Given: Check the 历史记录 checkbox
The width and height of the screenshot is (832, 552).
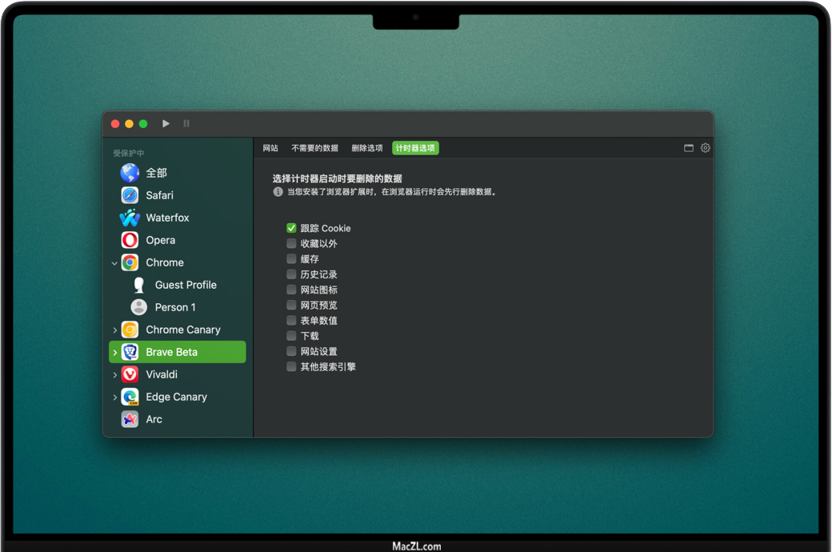Looking at the screenshot, I should point(291,274).
